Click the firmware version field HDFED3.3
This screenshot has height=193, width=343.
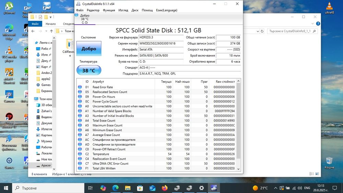(x=161, y=37)
